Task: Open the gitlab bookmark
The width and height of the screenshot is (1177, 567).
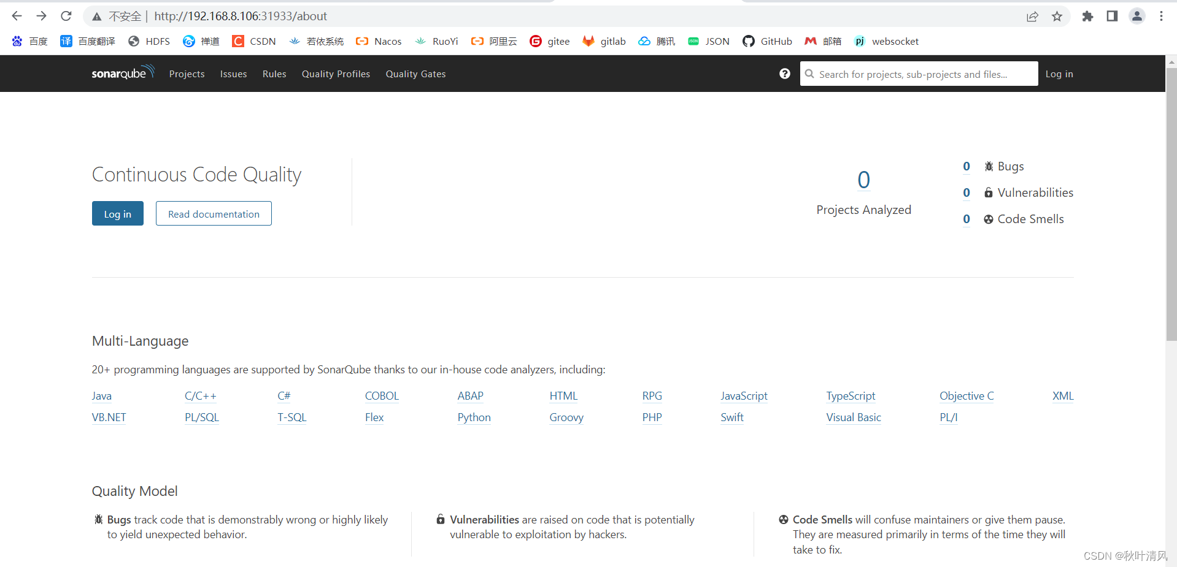Action: [604, 41]
